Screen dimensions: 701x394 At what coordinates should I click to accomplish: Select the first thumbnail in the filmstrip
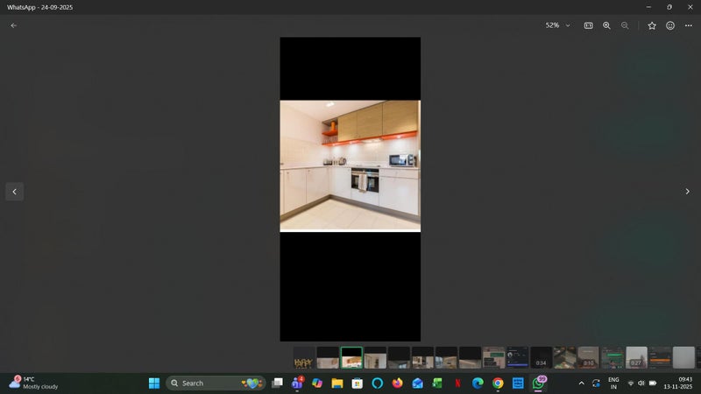[304, 357]
